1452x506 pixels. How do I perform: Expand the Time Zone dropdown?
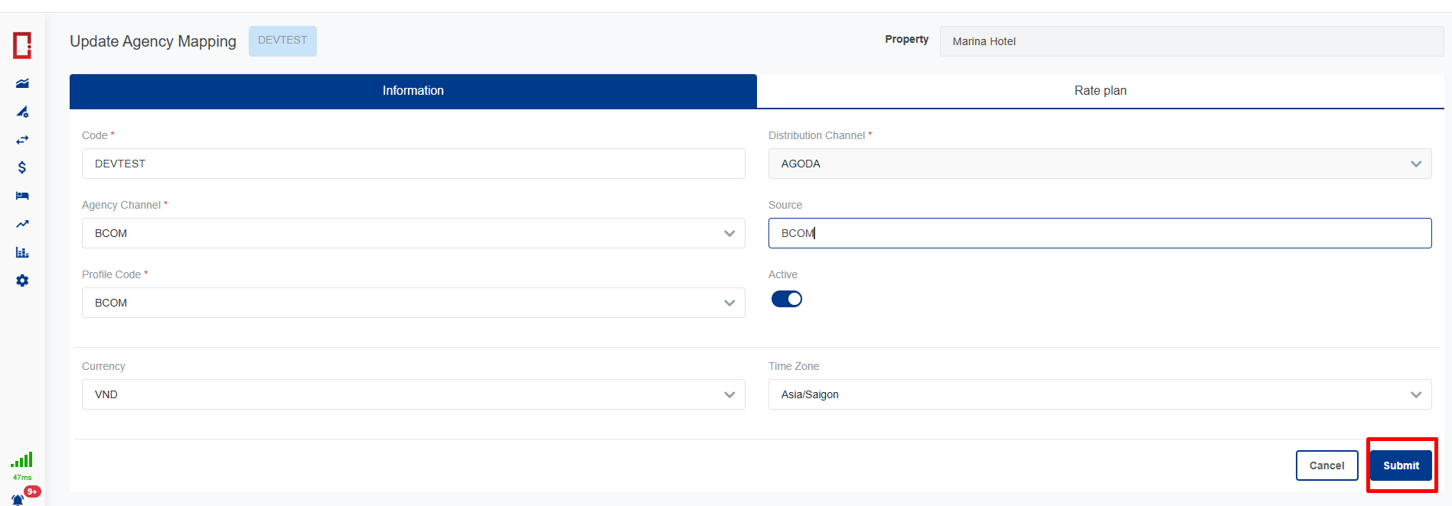(1099, 394)
